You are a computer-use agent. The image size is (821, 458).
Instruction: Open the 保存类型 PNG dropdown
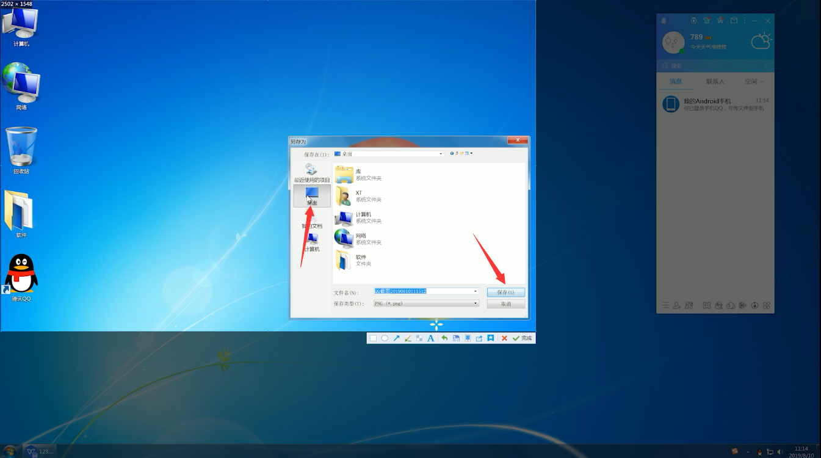476,304
